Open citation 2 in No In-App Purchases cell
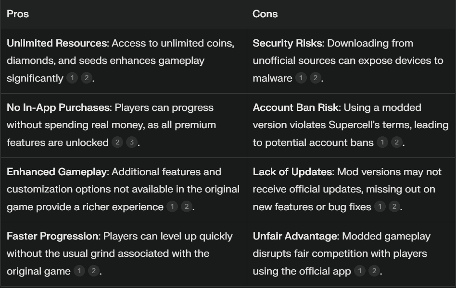Screen dimensions: 456x288 [117, 142]
